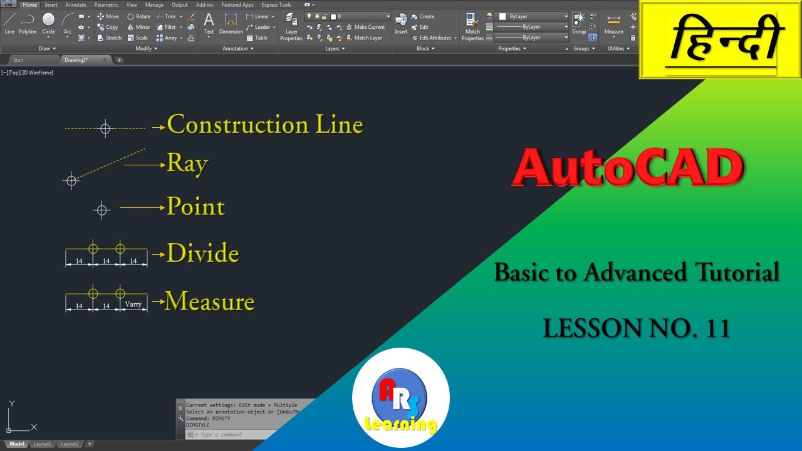Click the Group tool

579,23
